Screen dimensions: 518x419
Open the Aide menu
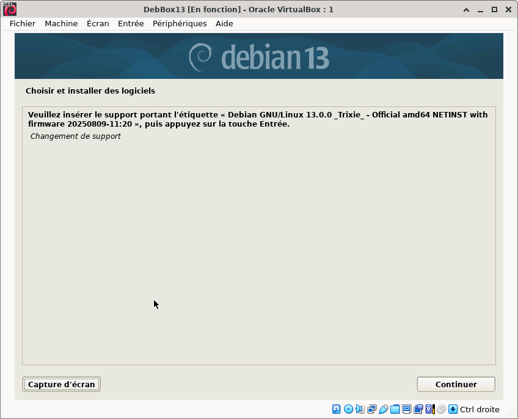(x=224, y=23)
